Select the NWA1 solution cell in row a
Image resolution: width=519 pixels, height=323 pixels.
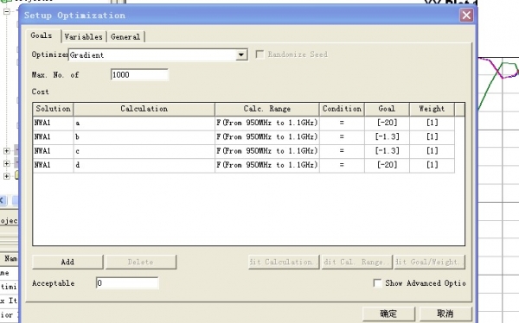pos(53,123)
